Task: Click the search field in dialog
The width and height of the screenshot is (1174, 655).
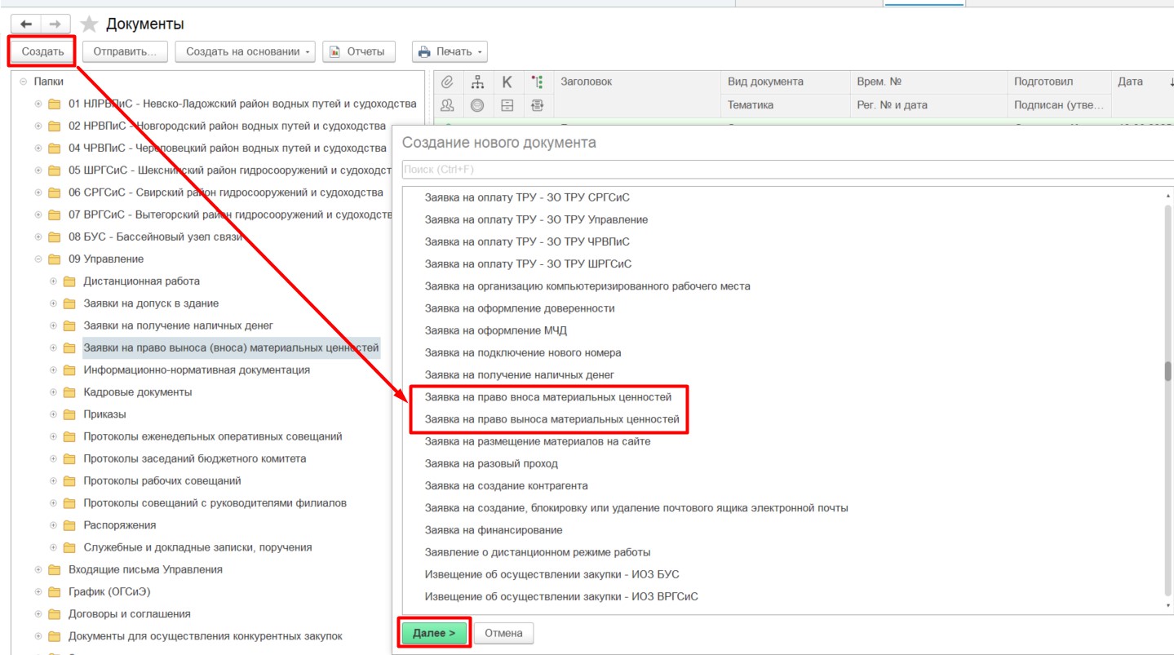Action: (783, 170)
